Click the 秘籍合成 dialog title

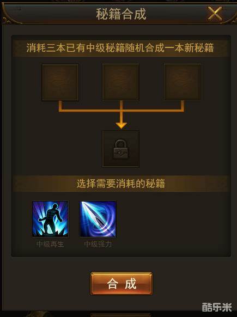pyautogui.click(x=121, y=14)
